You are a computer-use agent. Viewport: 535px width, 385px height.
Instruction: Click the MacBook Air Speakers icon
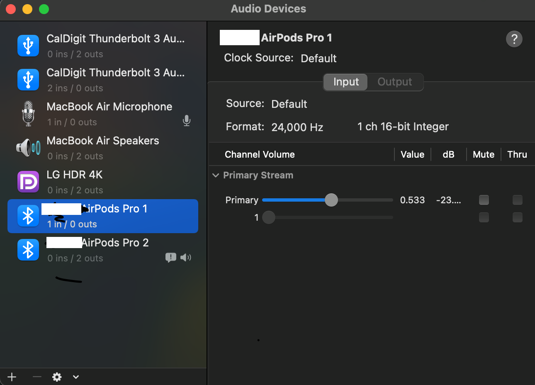point(28,148)
